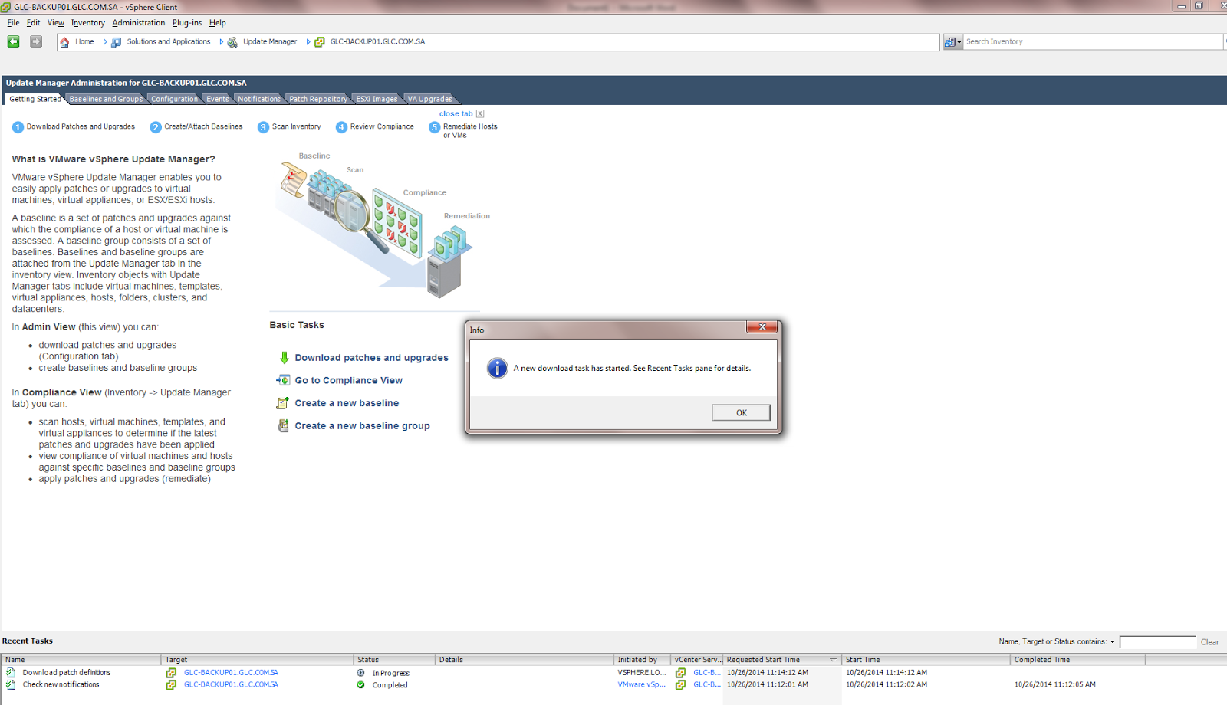
Task: Click the Create a new baseline scroll icon
Action: (283, 402)
